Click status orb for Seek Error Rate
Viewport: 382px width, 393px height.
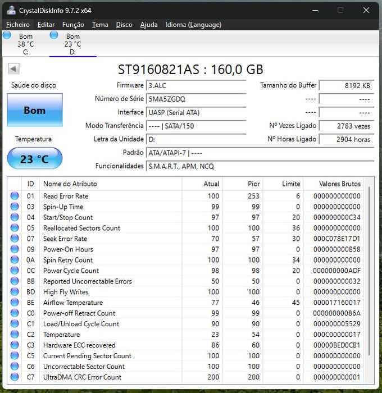coord(15,239)
